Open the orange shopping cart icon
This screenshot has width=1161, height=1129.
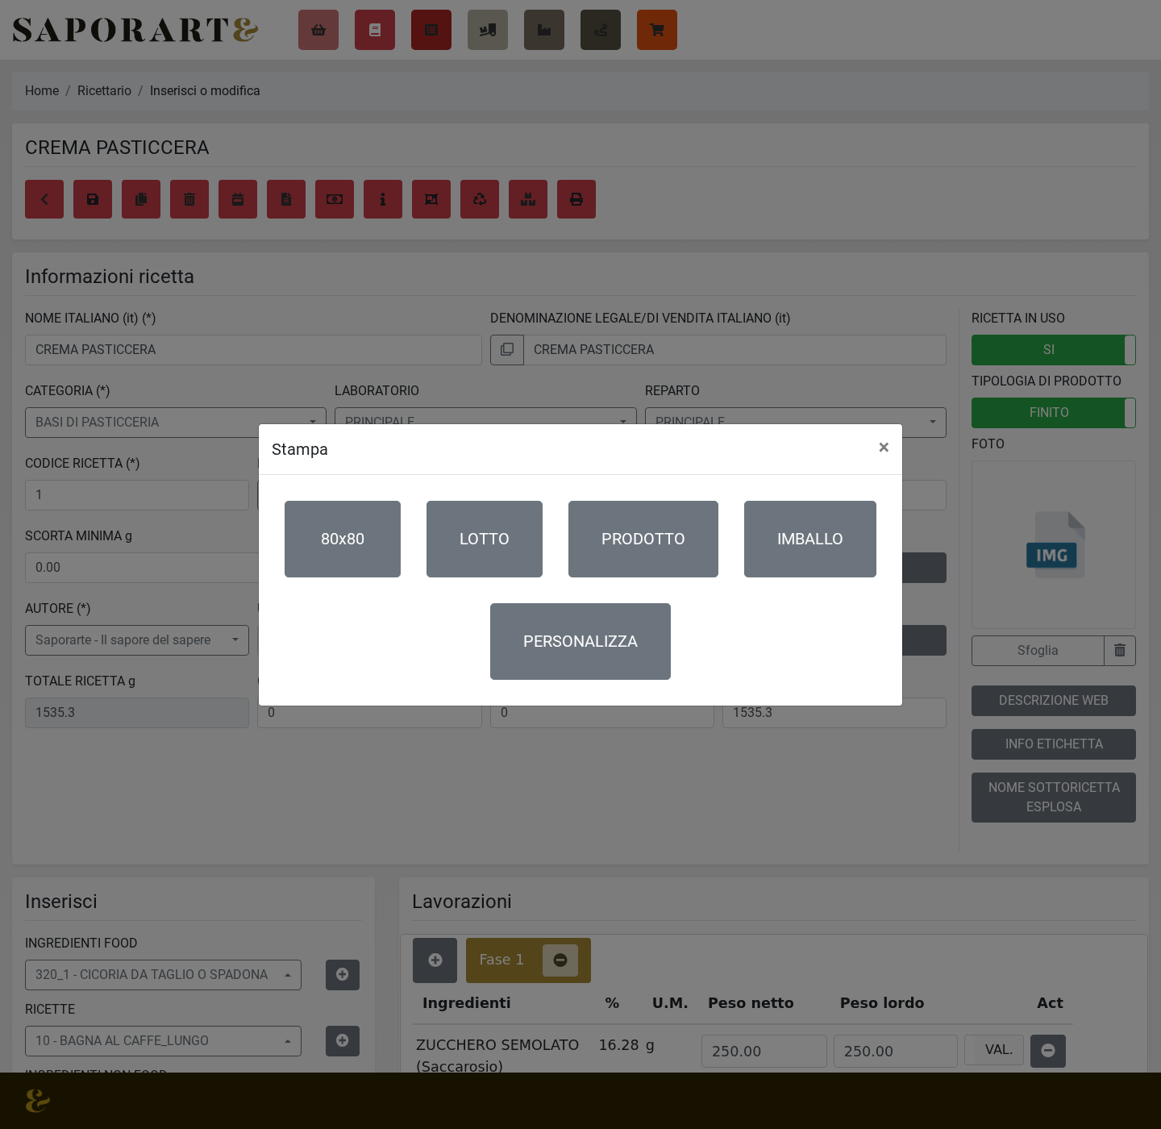657,30
